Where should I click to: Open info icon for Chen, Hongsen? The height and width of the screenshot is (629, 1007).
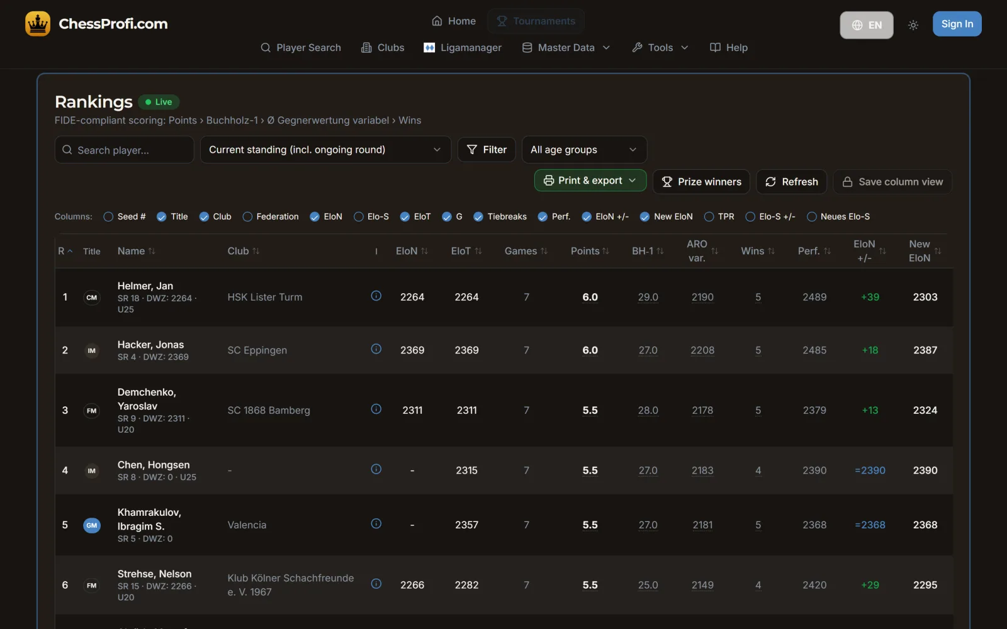tap(376, 469)
